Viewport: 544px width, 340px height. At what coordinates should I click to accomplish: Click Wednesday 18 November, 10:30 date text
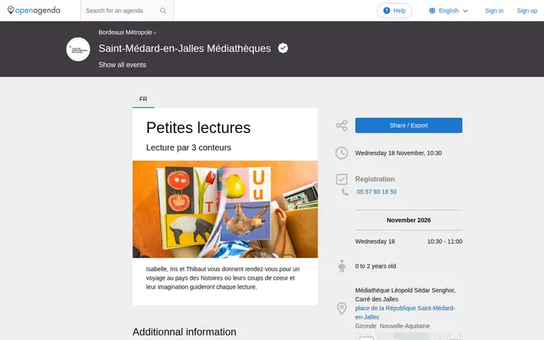[x=398, y=153]
